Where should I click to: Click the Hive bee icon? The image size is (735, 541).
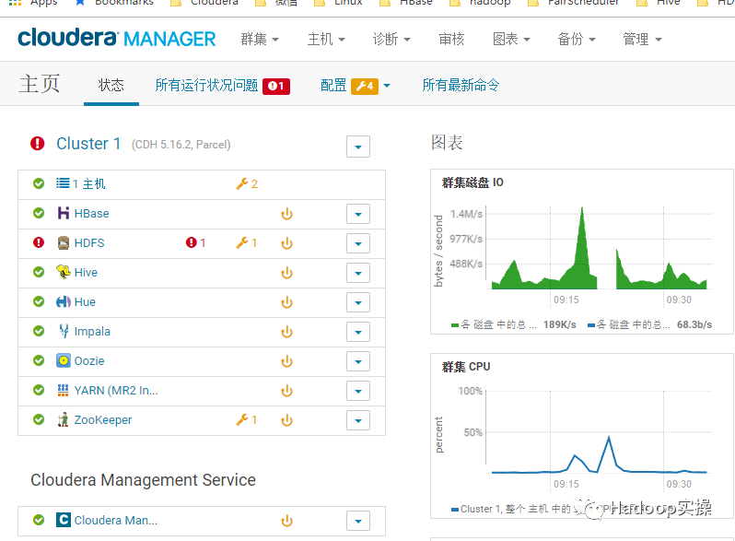(64, 272)
